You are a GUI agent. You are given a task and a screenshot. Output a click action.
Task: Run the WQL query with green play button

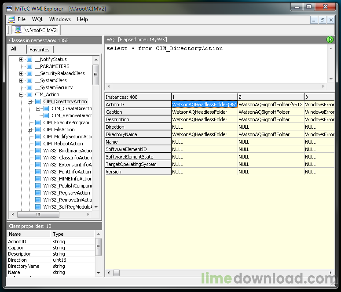click(330, 40)
